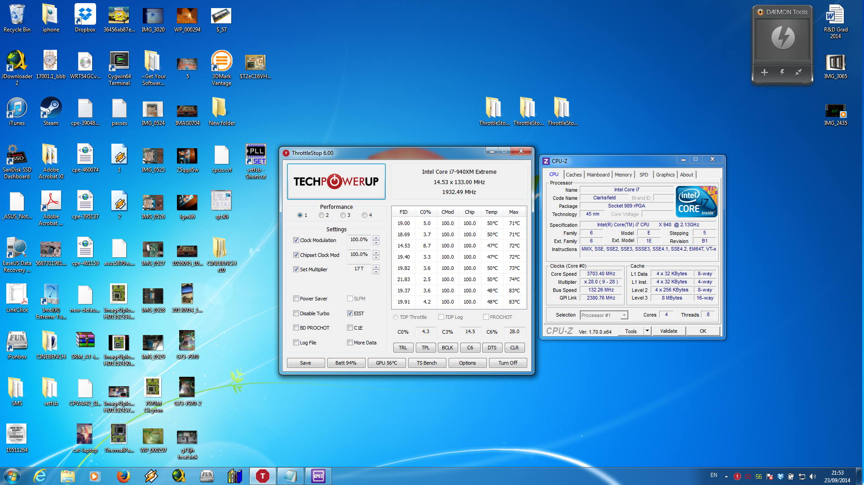Open the setfsb Shortcut PLL SET icon

pyautogui.click(x=256, y=161)
